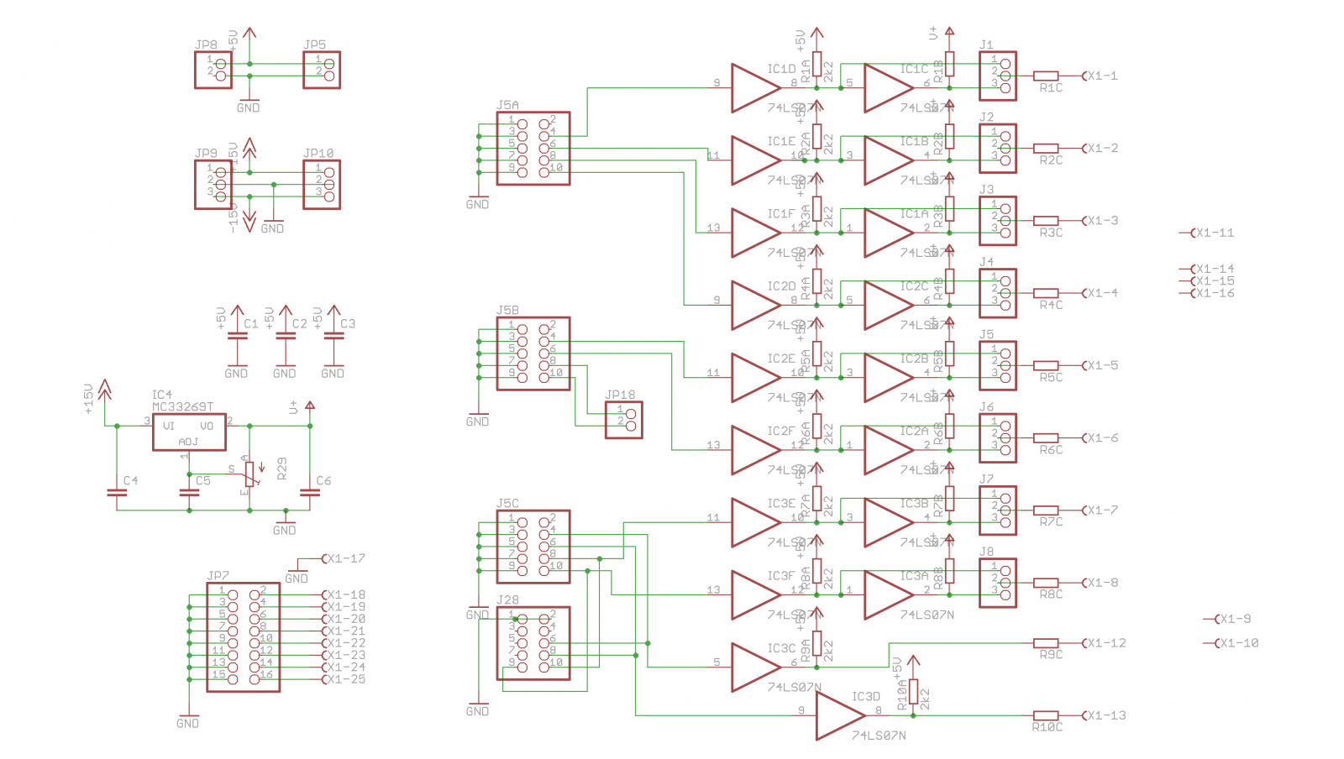
Task: Click the JP5 two-pin header
Action: pyautogui.click(x=322, y=70)
